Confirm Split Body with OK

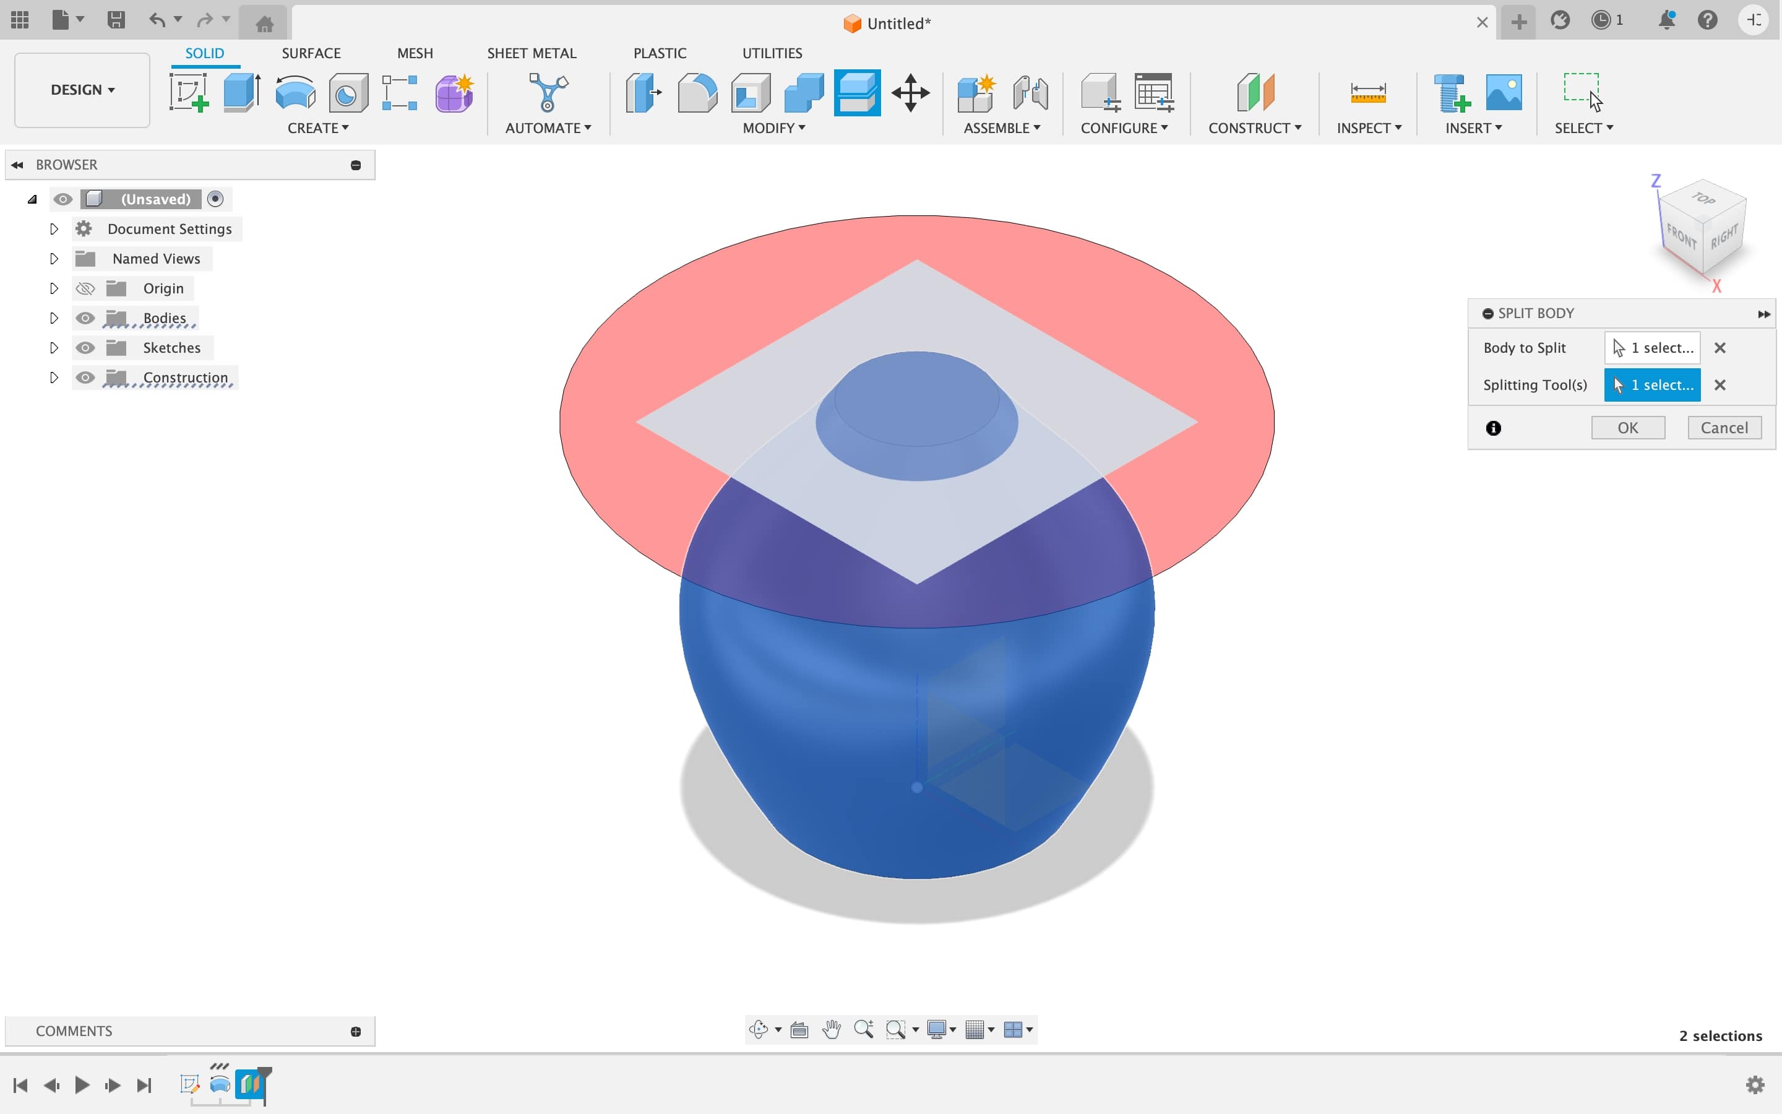coord(1628,428)
